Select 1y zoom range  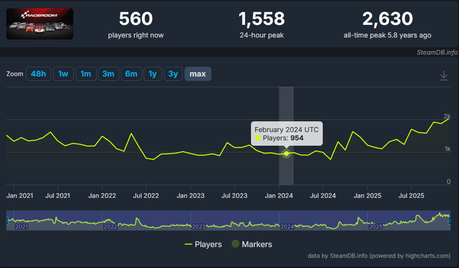pyautogui.click(x=152, y=74)
